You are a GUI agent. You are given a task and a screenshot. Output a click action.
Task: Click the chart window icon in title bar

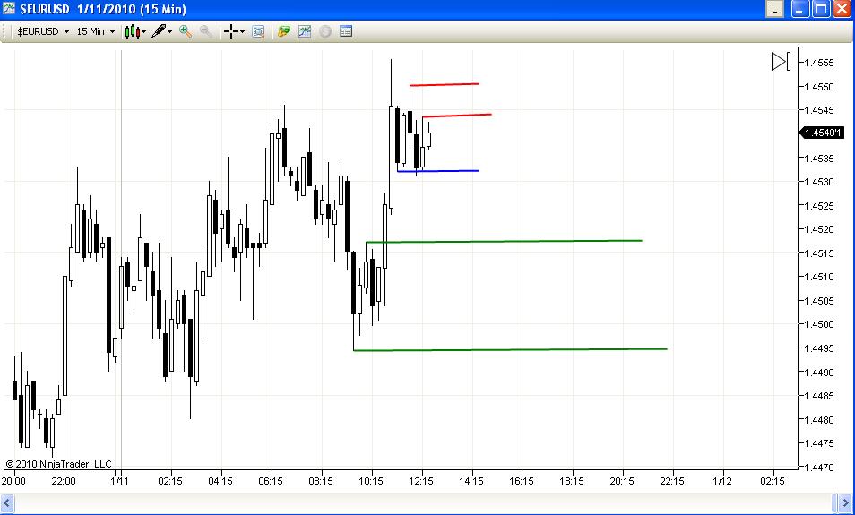pyautogui.click(x=8, y=9)
